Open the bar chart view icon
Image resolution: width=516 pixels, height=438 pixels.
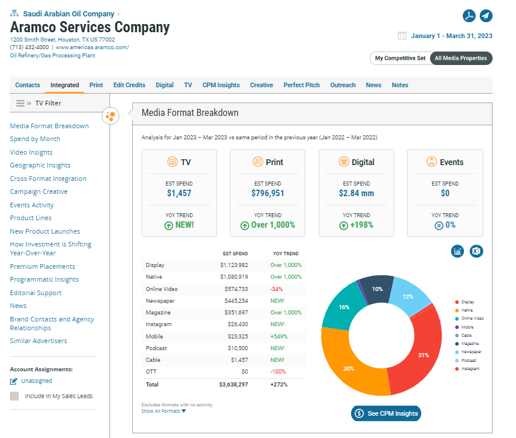(457, 251)
